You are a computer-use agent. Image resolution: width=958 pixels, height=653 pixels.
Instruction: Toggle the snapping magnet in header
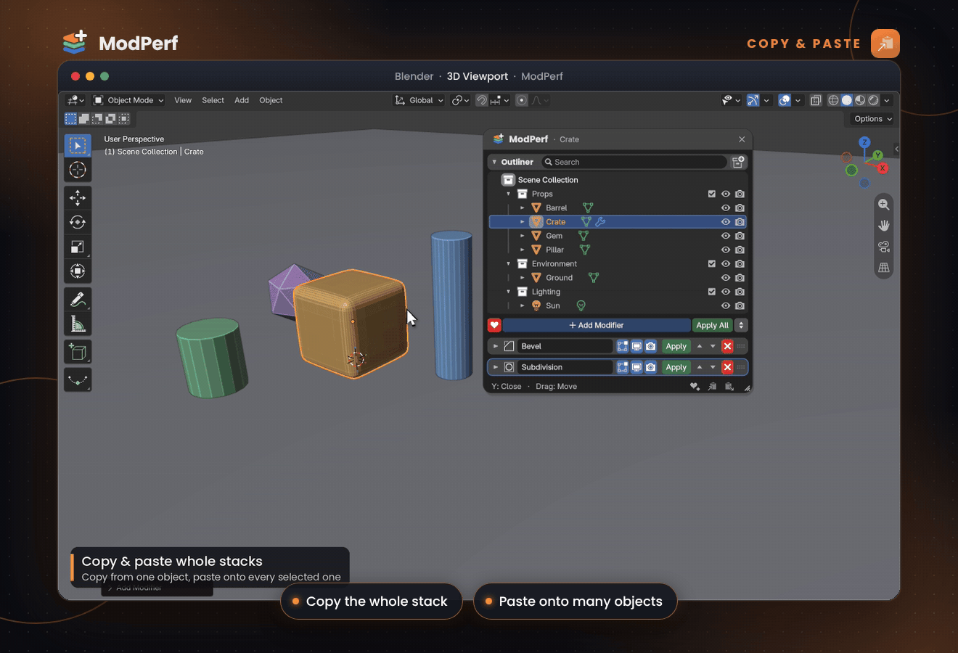(x=481, y=100)
